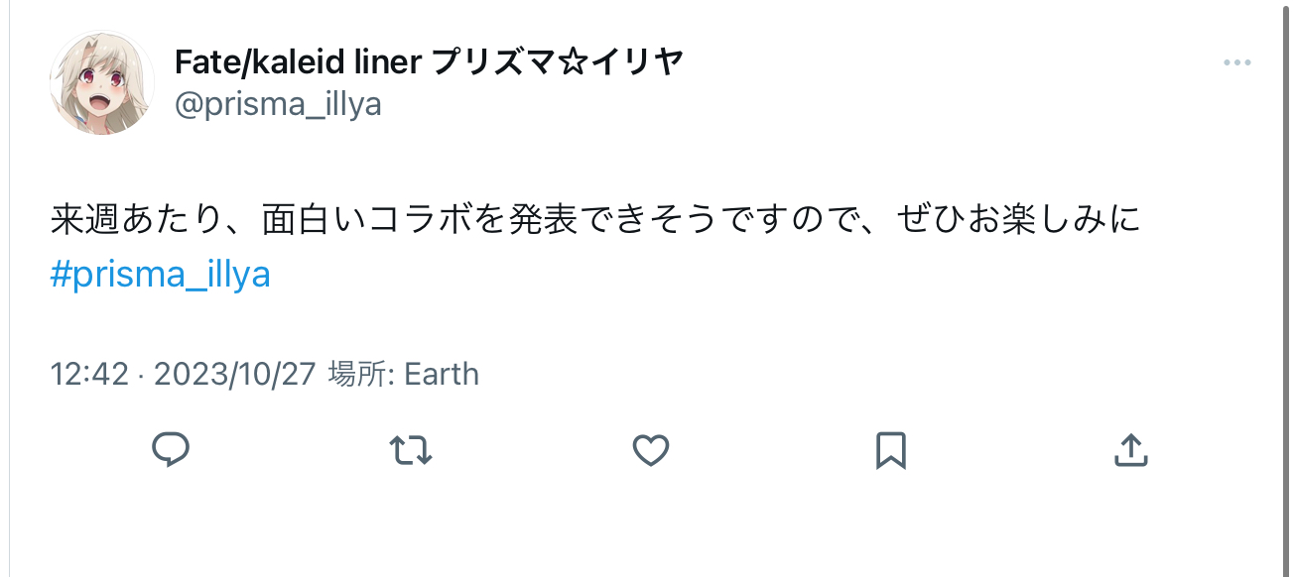Click the Earth location text
Viewport: 1295px width, 577px height.
(442, 374)
